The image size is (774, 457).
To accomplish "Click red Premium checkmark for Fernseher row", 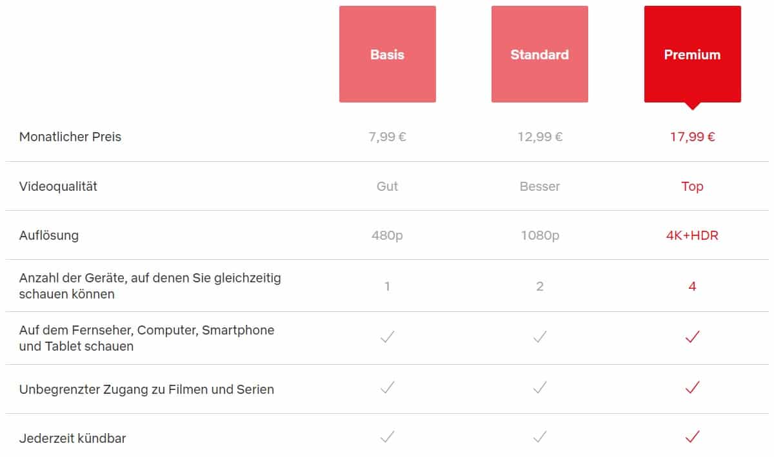I will [x=693, y=336].
